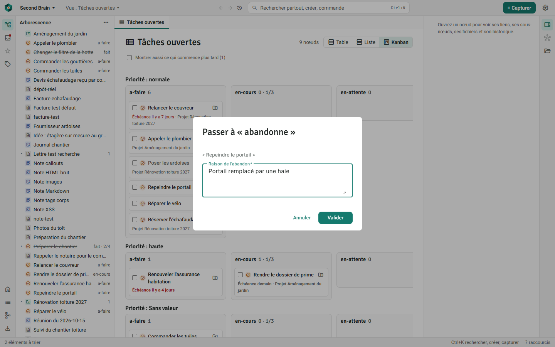Click the 'Rechercher partout' search box
The width and height of the screenshot is (555, 347).
click(x=329, y=8)
